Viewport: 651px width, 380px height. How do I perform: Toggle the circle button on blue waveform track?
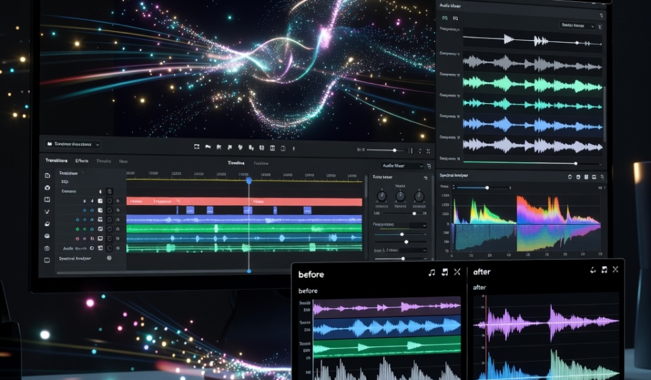click(117, 219)
